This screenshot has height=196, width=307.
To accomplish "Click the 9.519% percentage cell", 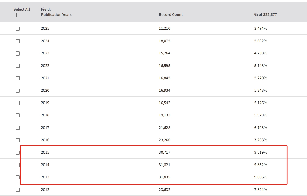I will [x=260, y=152].
